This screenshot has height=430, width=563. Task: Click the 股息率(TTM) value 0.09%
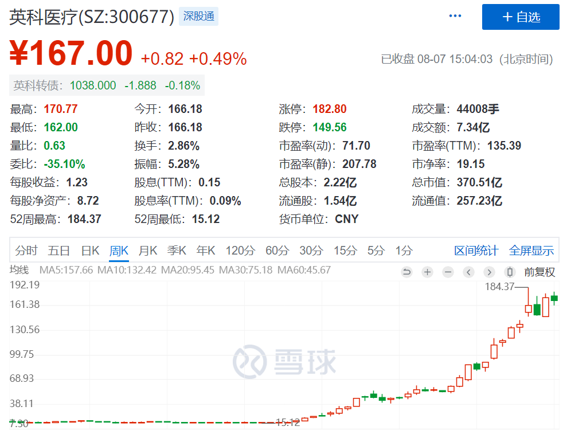225,201
